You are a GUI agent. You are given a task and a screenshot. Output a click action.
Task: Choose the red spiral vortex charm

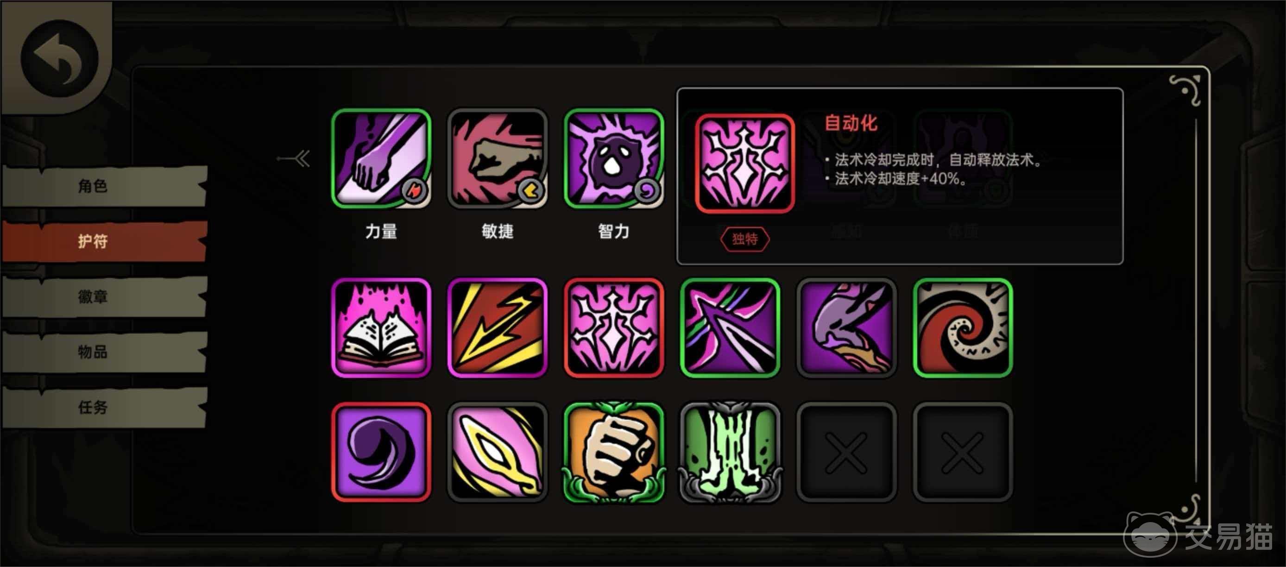[963, 328]
